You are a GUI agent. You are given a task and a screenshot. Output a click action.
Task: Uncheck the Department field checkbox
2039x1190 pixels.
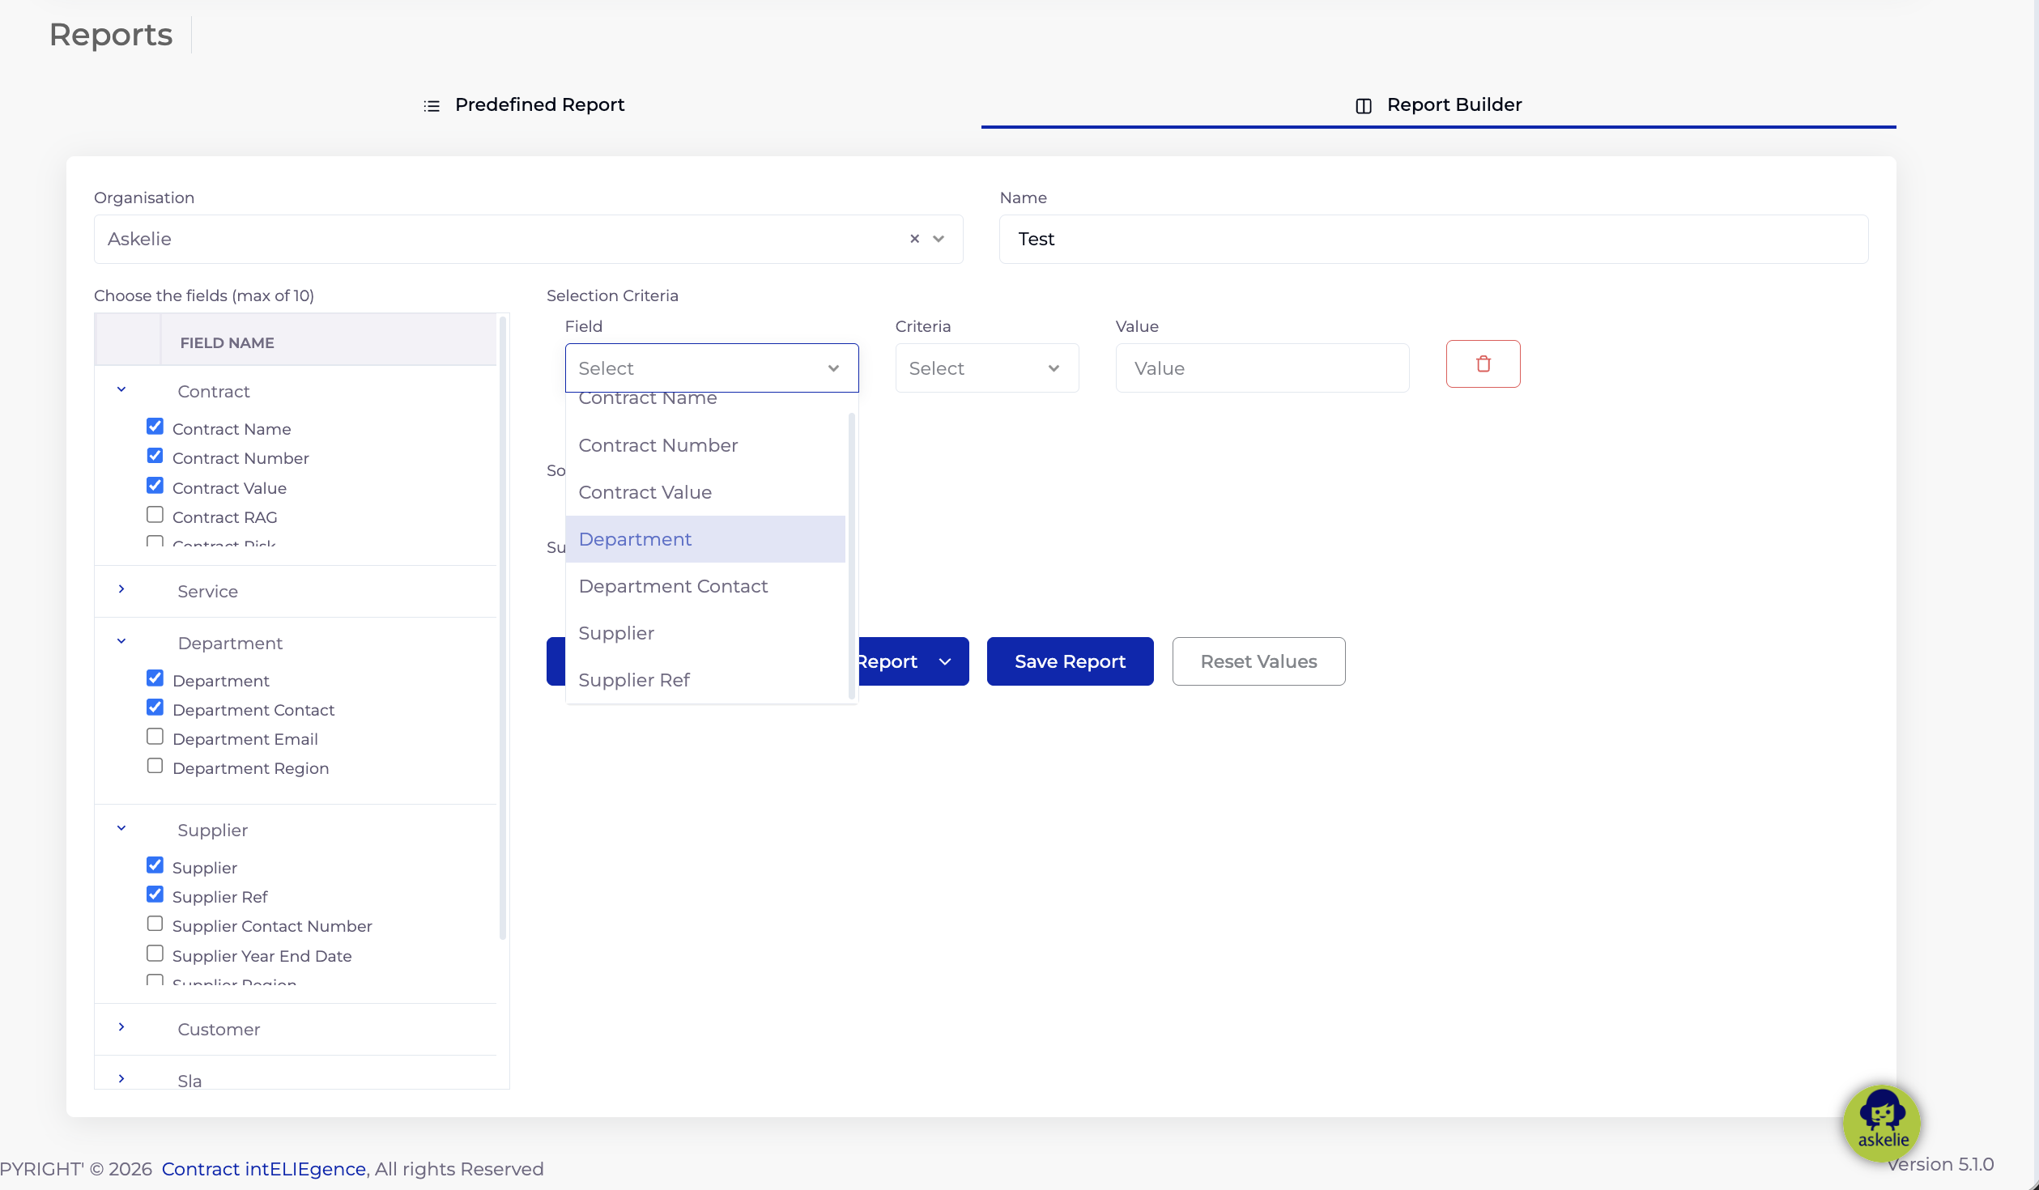point(155,678)
